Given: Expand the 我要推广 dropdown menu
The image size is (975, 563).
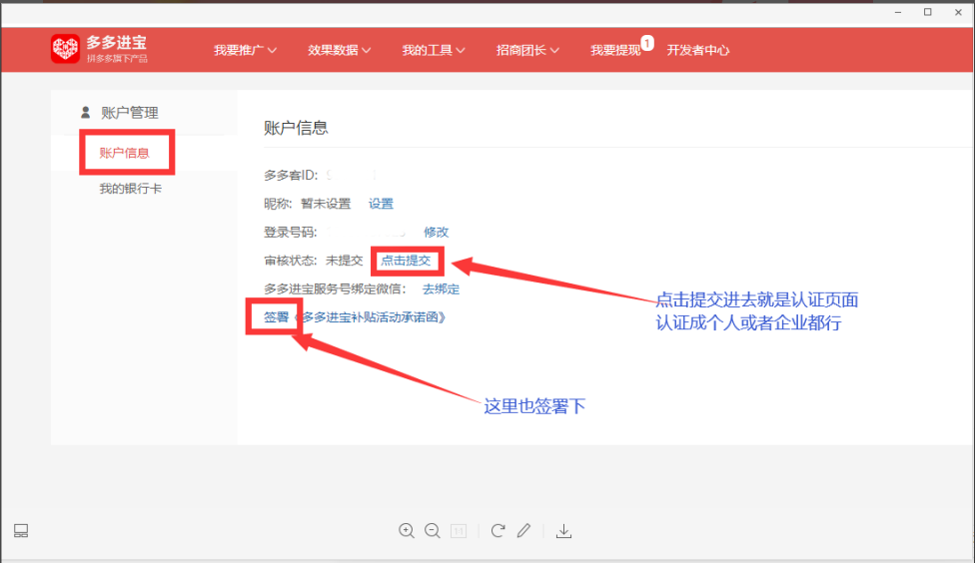Looking at the screenshot, I should click(245, 50).
